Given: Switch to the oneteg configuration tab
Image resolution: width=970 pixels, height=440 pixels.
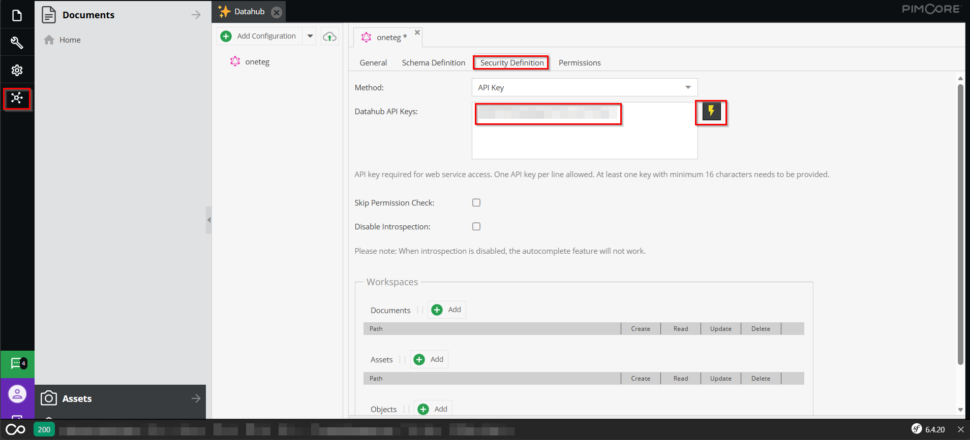Looking at the screenshot, I should [388, 38].
